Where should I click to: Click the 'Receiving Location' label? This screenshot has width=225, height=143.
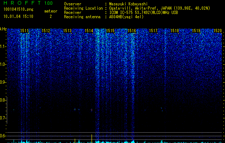pos(83,8)
